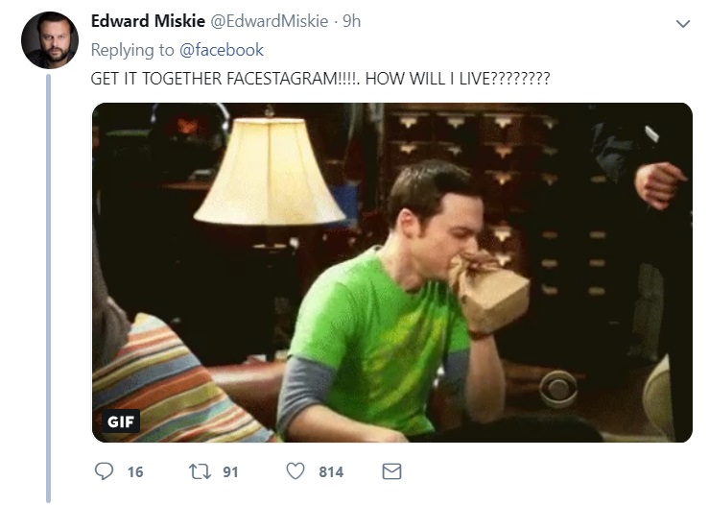
Task: Click the like count 814
Action: 331,472
